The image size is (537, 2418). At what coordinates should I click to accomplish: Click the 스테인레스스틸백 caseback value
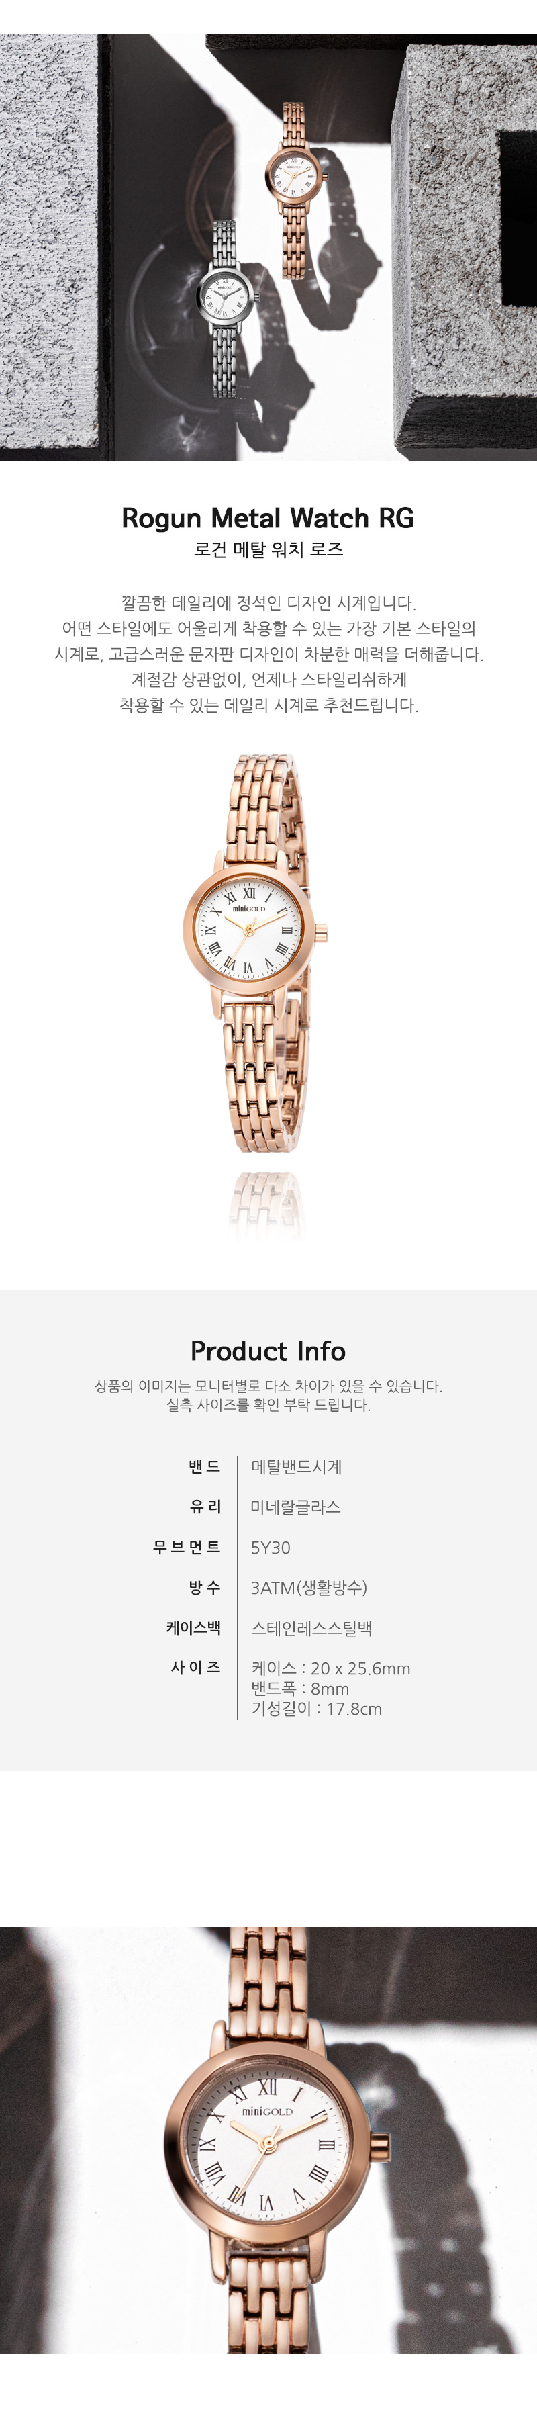coord(311,1629)
